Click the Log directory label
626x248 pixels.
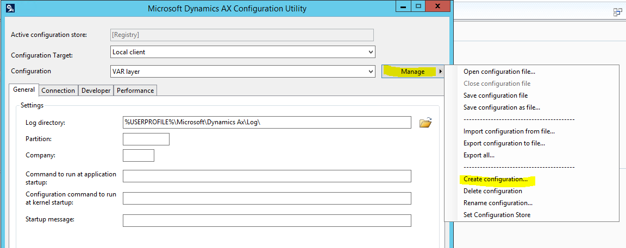[x=45, y=123]
